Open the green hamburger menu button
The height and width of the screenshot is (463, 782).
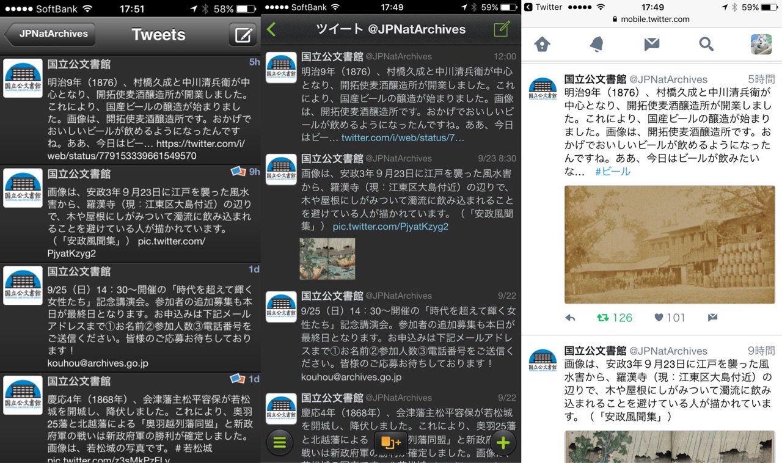pos(280,442)
